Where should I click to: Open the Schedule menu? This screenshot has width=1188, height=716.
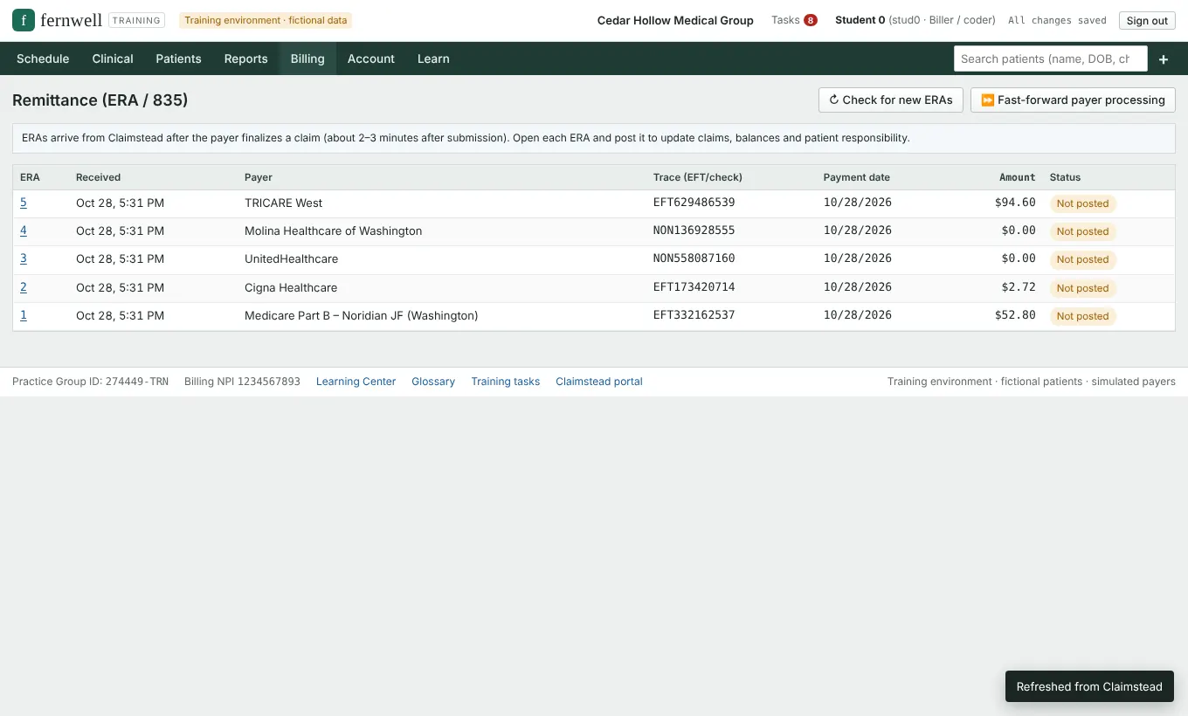[43, 59]
